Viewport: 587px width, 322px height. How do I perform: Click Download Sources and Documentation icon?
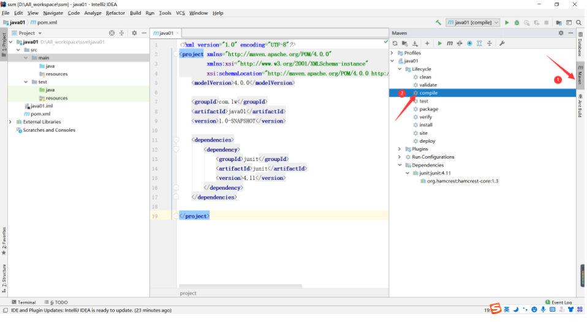415,43
